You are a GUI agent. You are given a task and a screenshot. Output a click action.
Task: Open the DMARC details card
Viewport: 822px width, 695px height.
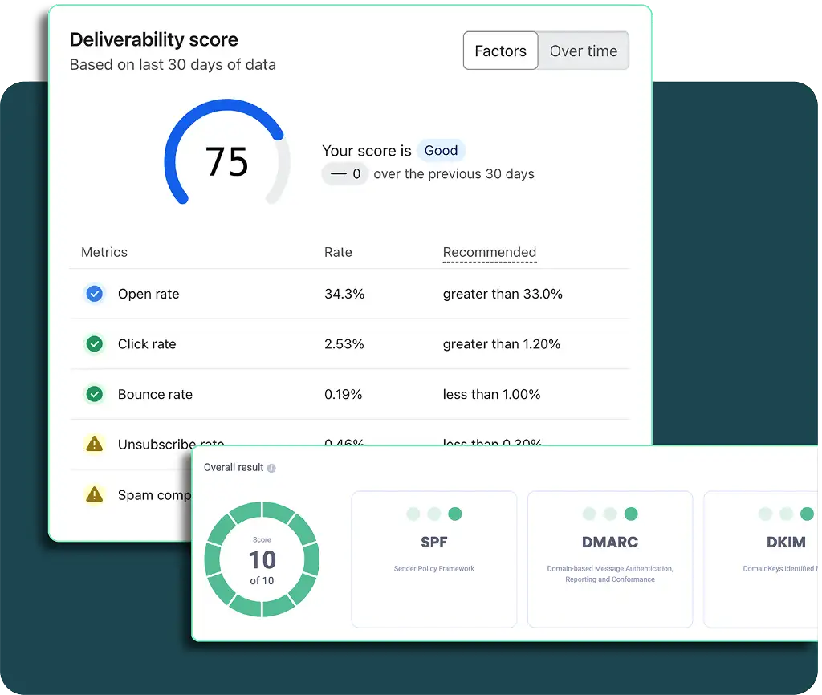[x=609, y=559]
